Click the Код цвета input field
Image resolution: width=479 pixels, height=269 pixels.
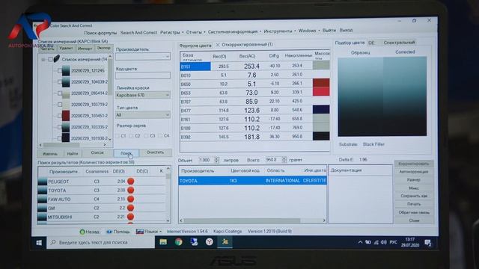pos(143,75)
